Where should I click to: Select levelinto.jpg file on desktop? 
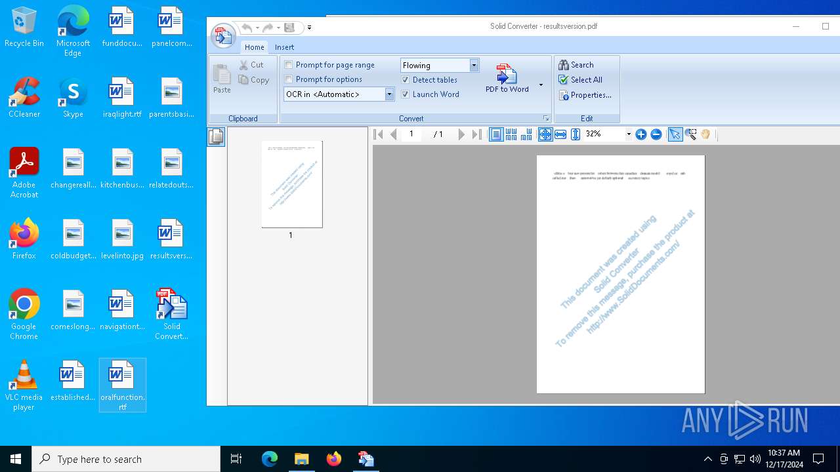pos(122,239)
